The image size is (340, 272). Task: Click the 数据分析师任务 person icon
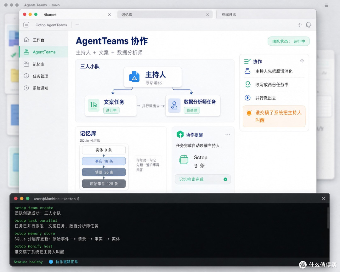click(x=174, y=105)
